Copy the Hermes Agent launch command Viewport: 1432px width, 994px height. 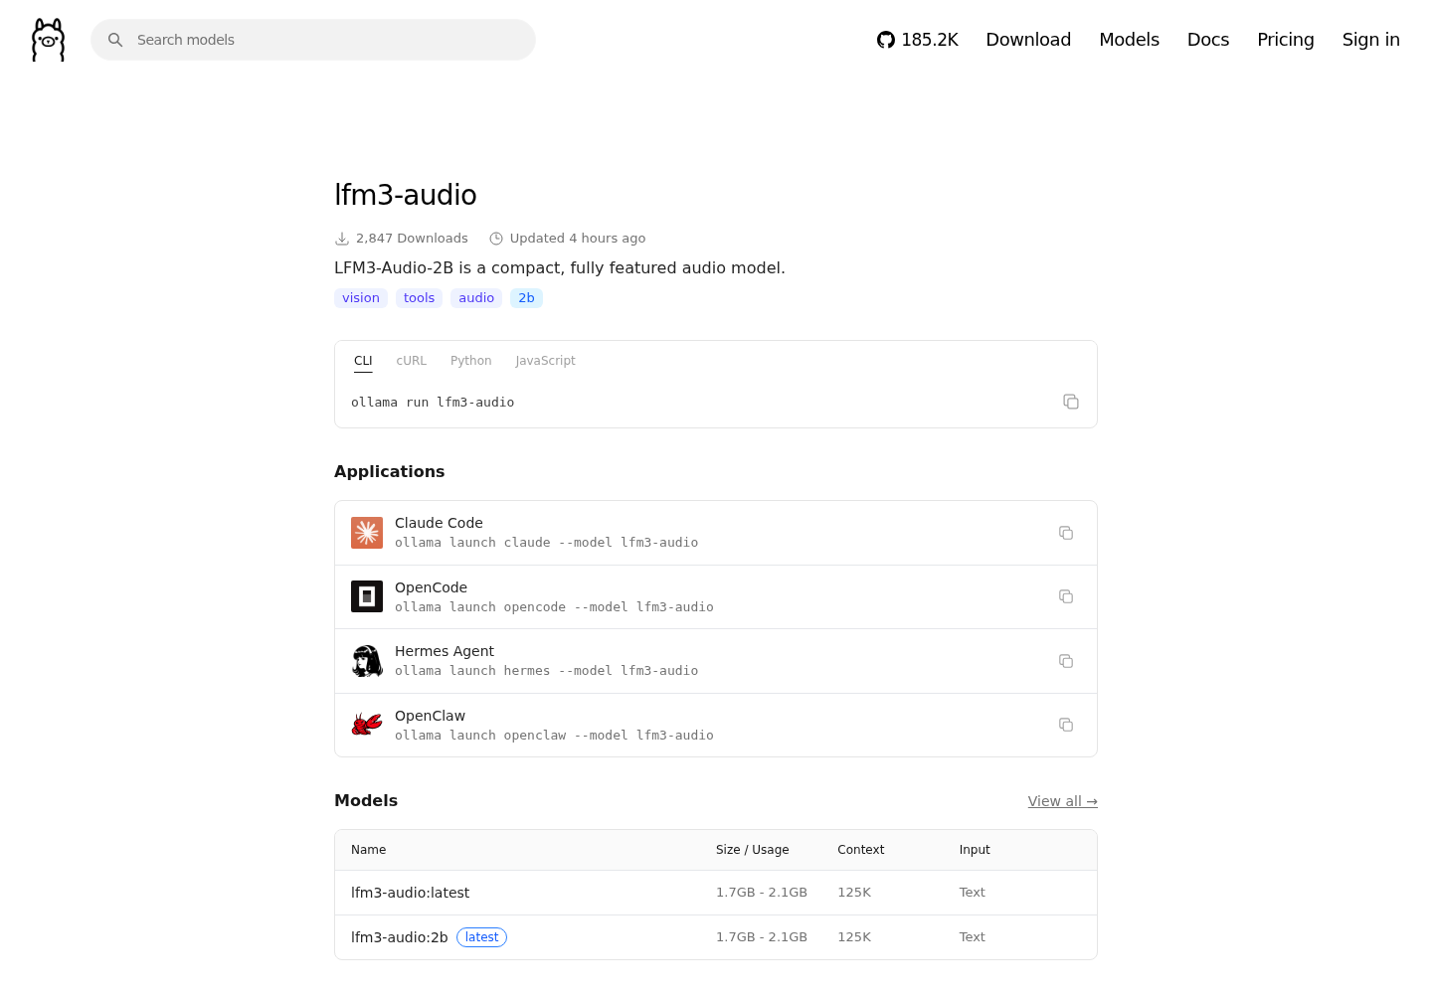1066,661
